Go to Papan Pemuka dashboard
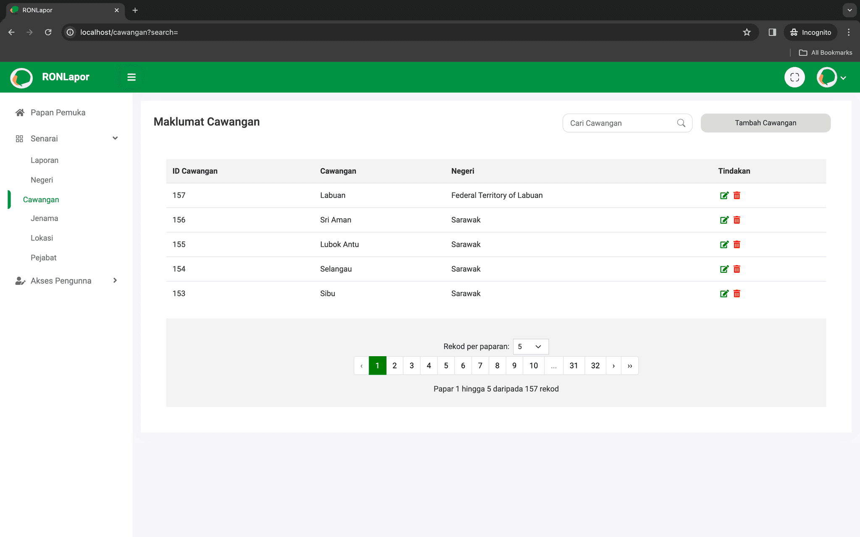 58,112
